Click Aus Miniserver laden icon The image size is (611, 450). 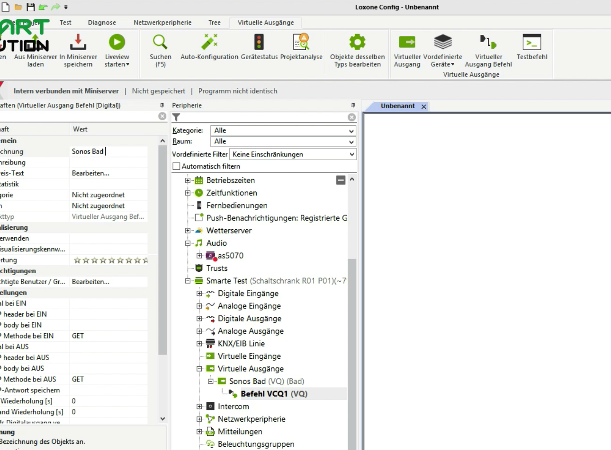point(36,42)
